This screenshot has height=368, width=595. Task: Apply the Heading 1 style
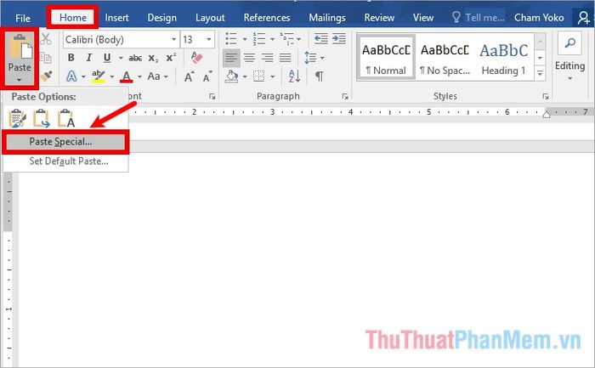(503, 58)
